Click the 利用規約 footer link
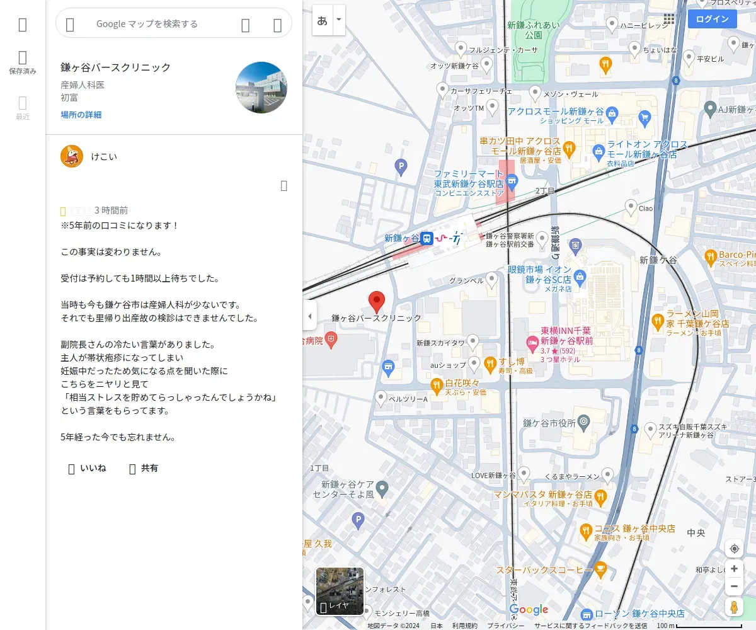Viewport: 756px width, 630px height. pos(465,626)
